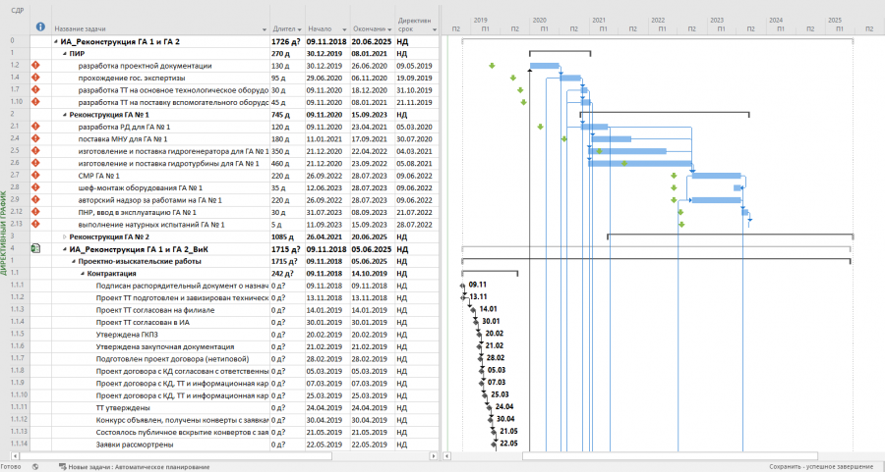
Task: Click the status bar macro record icon
Action: tap(35, 466)
